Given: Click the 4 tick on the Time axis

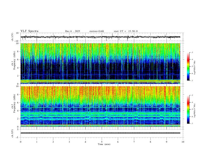Looking at the screenshot, I should click(85, 142).
